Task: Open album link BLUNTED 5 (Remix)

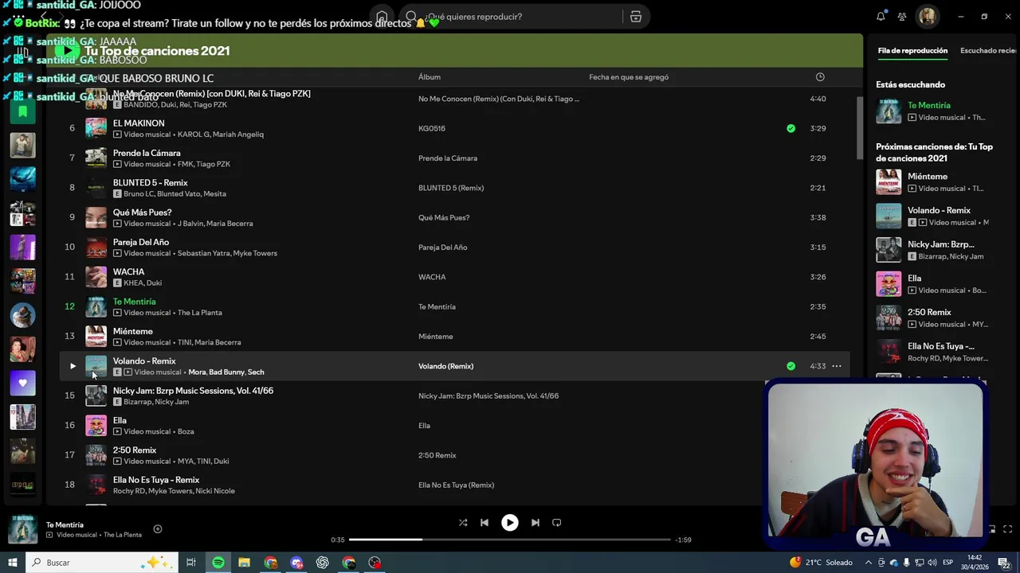Action: (x=451, y=188)
